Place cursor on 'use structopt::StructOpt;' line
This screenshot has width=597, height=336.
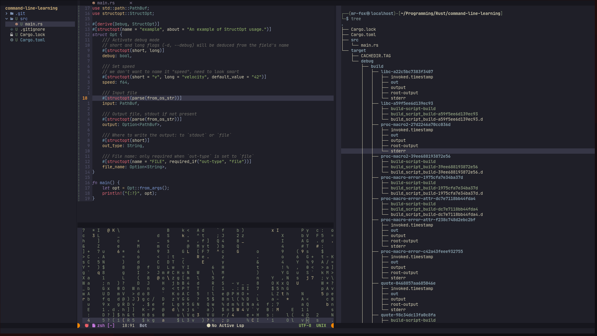pyautogui.click(x=123, y=13)
